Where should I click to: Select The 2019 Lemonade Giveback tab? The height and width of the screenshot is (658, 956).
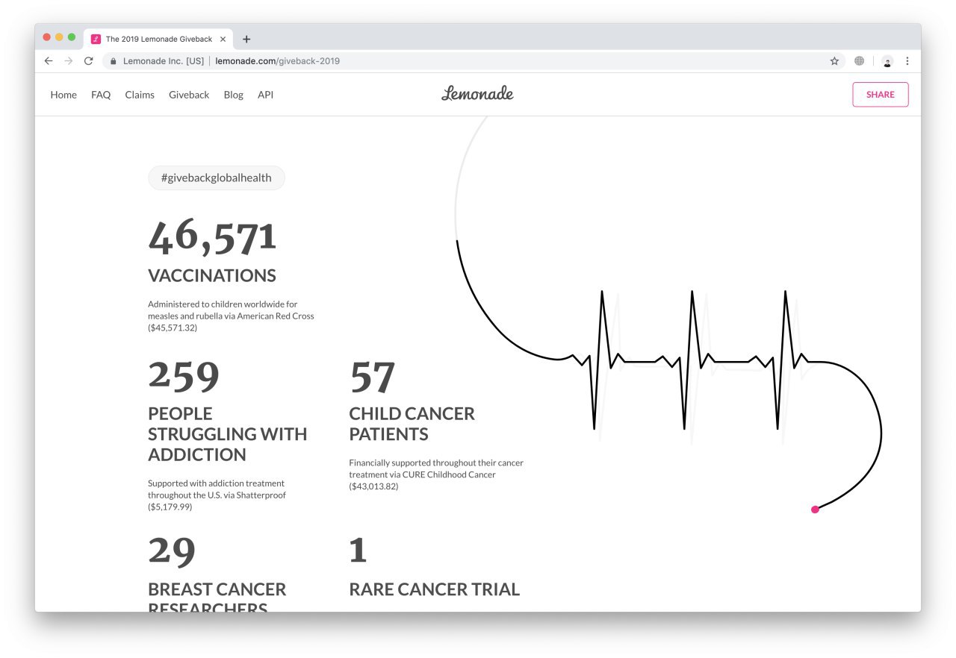158,39
